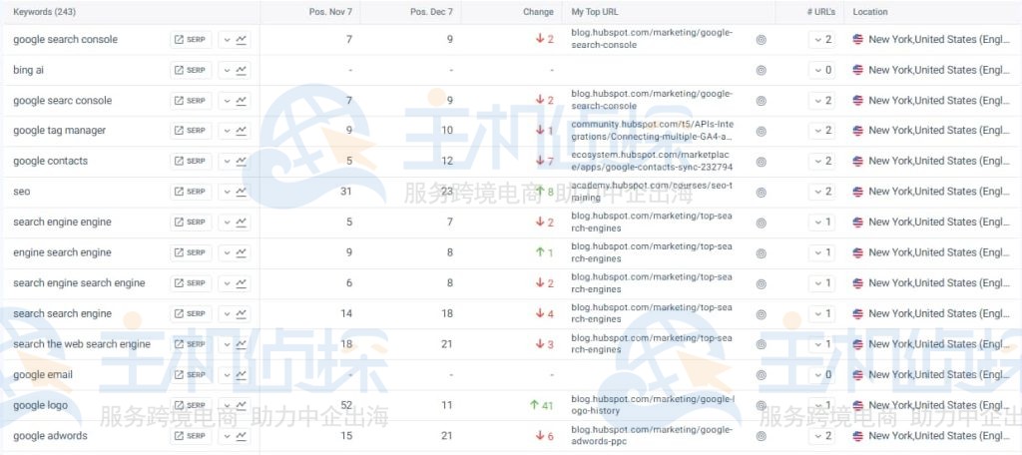Sort by Keywords (243) column header

[x=44, y=12]
